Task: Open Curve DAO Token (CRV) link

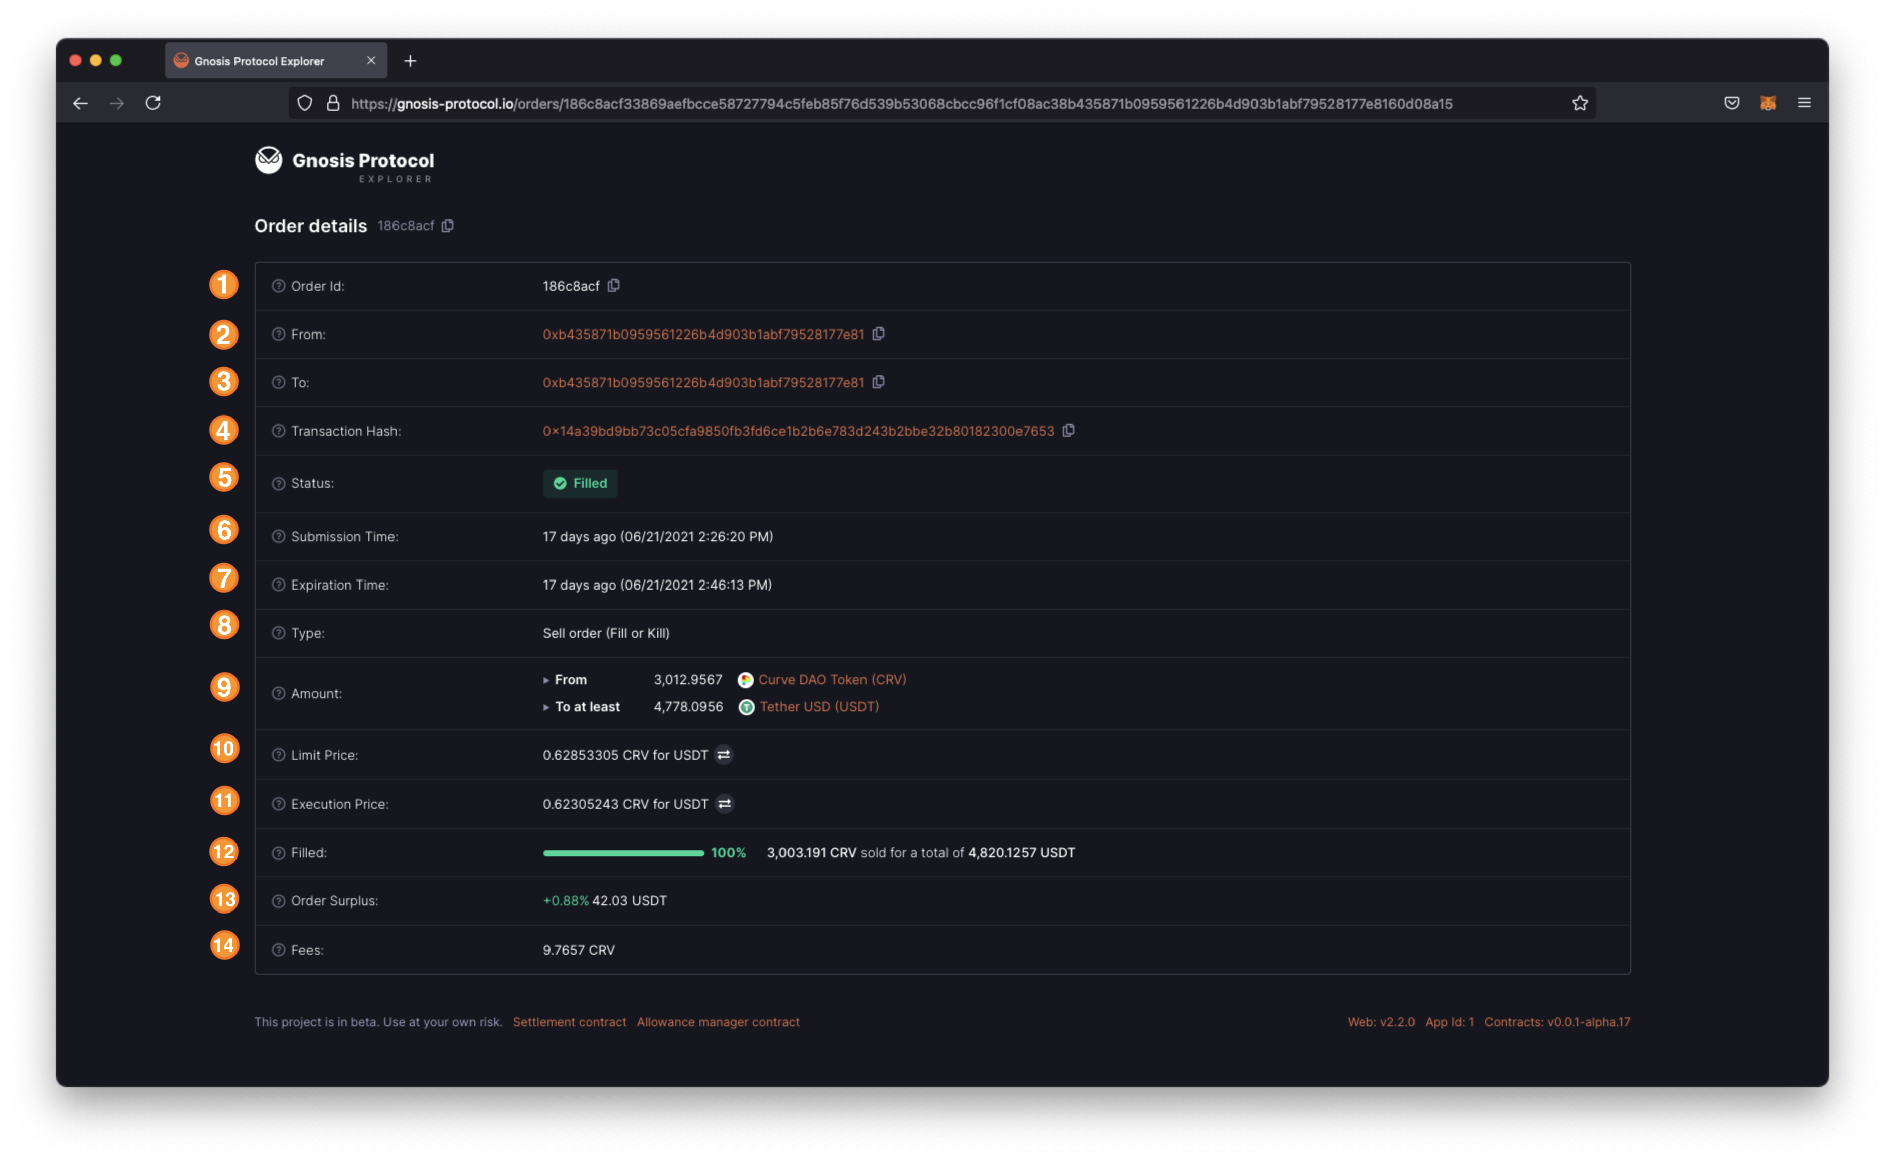Action: click(832, 680)
